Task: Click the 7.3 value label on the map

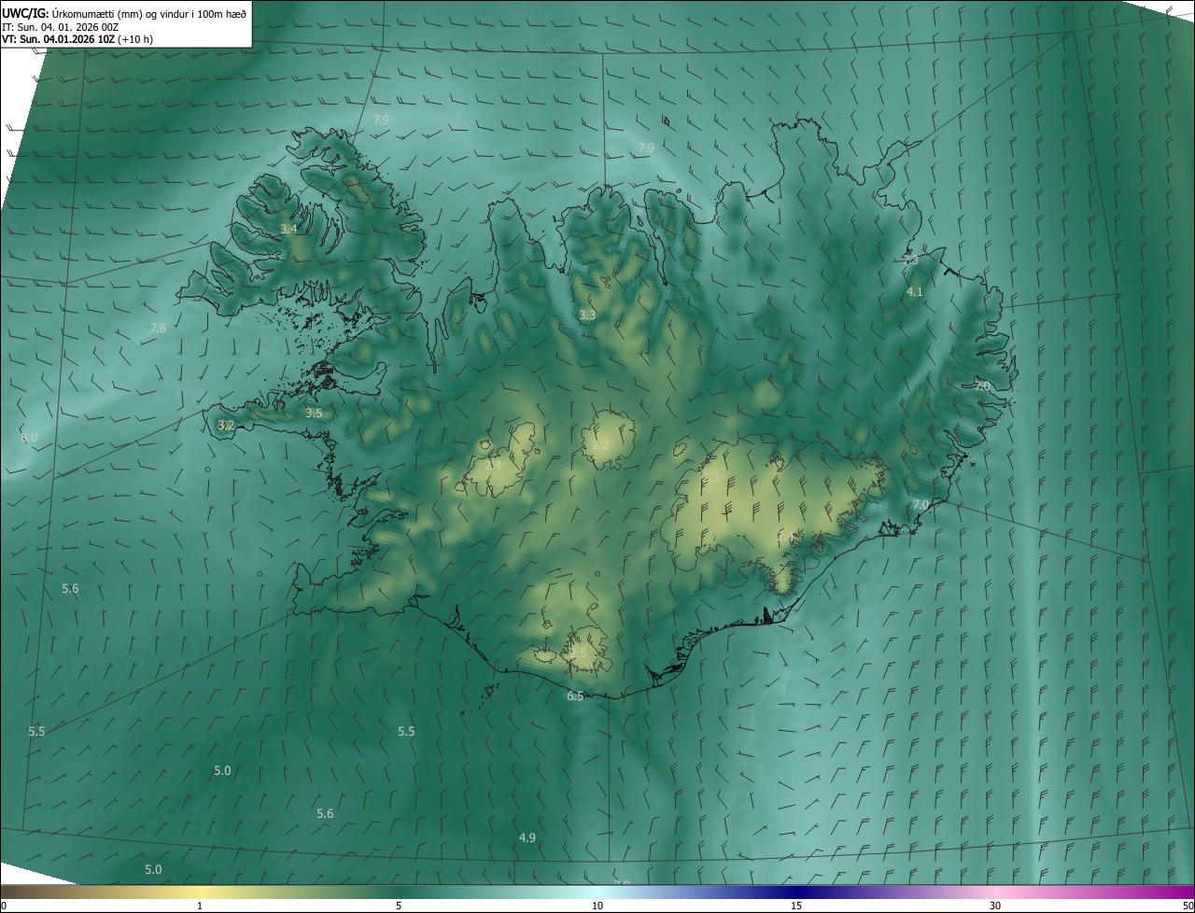Action: [x=910, y=260]
